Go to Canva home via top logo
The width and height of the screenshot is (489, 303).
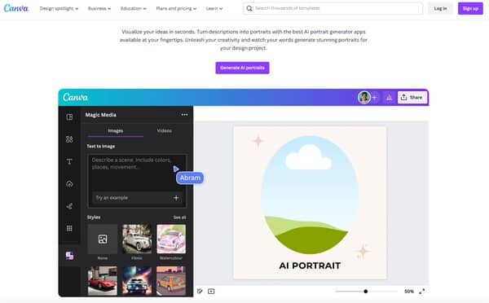[16, 8]
